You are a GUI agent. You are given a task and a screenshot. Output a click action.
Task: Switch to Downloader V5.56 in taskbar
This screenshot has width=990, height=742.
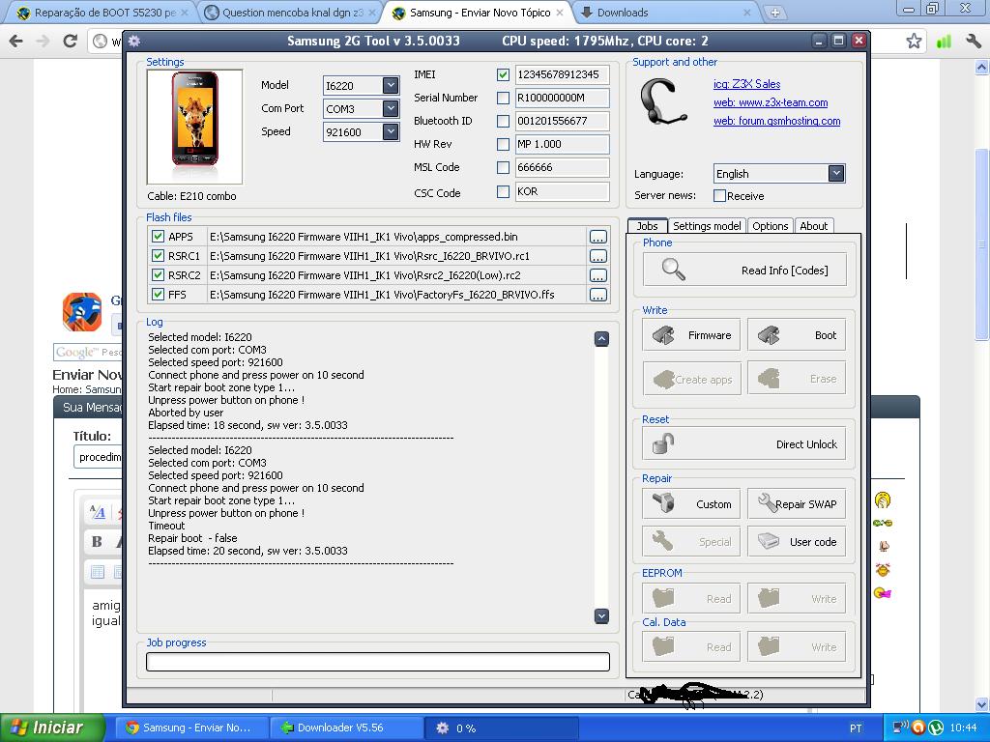click(345, 728)
